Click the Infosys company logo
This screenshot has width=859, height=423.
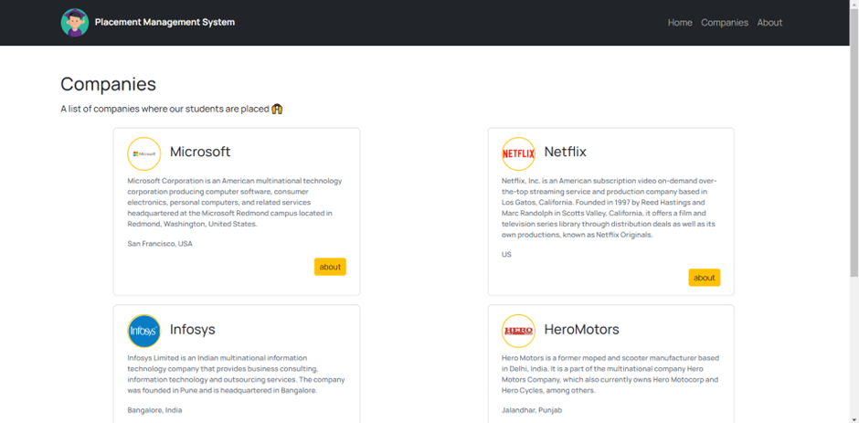144,331
